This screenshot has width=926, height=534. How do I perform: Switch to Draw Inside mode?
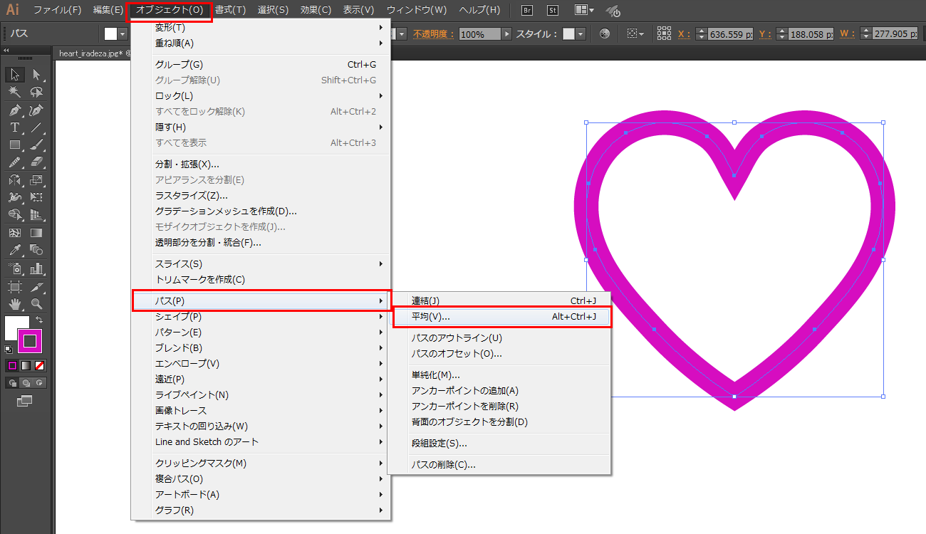tap(38, 382)
